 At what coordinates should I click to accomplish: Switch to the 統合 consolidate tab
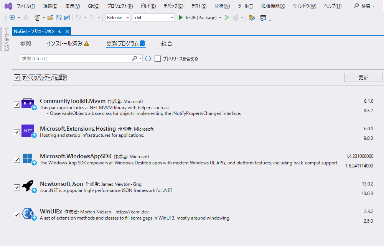point(167,44)
